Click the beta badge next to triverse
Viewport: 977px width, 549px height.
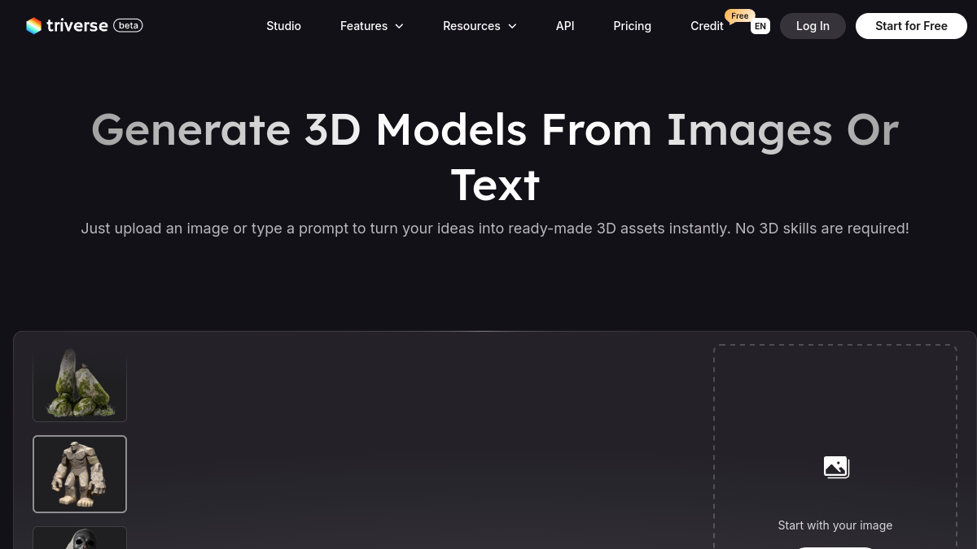pos(128,25)
